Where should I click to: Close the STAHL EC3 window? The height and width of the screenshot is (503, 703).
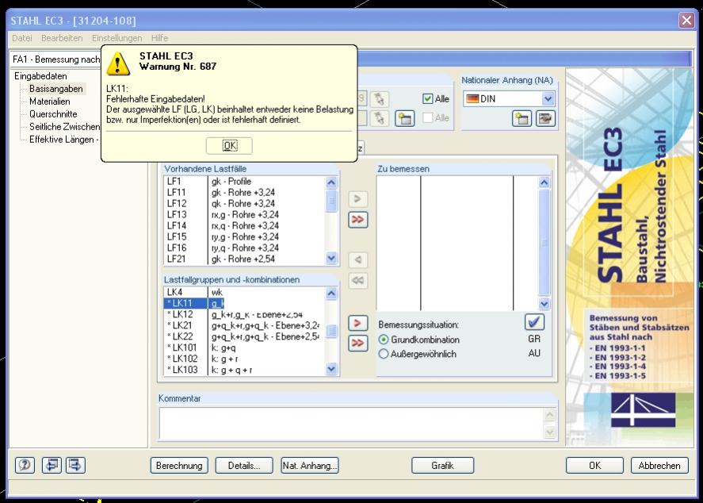(686, 20)
